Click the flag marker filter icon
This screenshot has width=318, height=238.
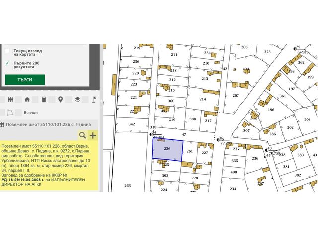93,99
